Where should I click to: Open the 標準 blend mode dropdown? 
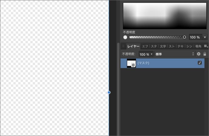click(x=174, y=54)
